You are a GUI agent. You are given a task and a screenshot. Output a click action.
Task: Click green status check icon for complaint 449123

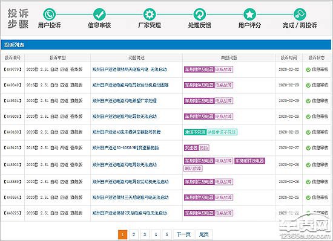[308, 148]
